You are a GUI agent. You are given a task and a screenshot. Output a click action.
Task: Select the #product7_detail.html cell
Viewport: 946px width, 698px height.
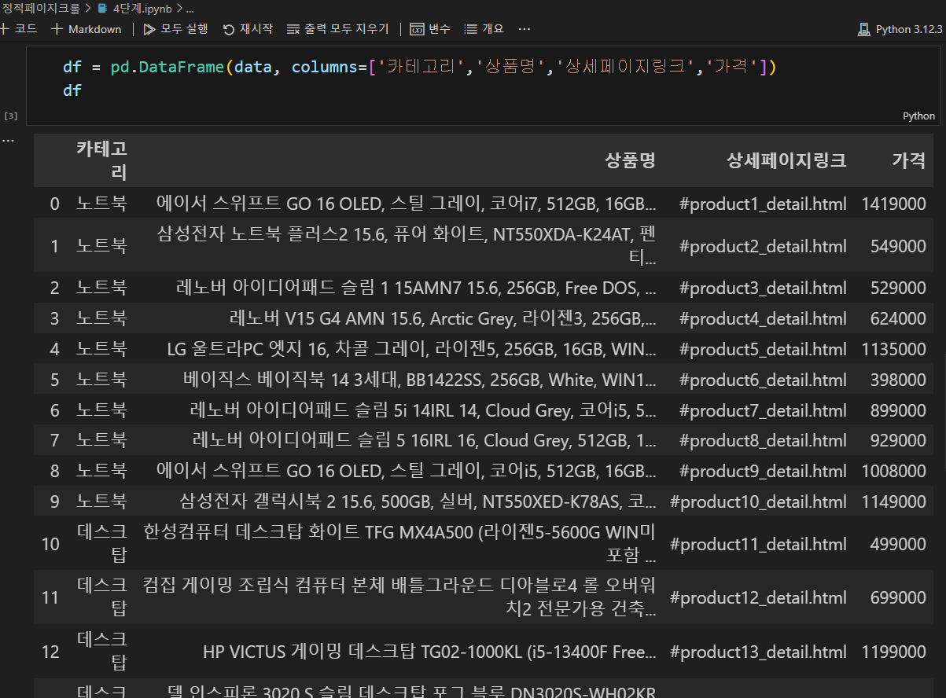[763, 410]
